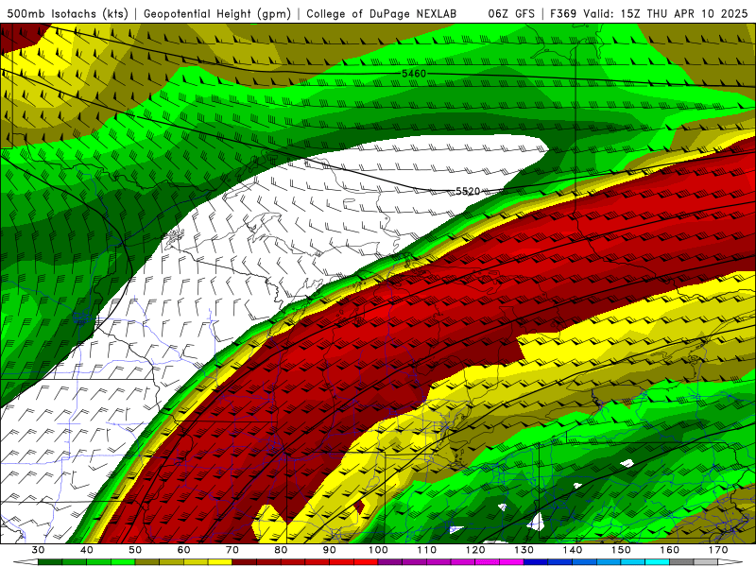This screenshot has height=567, width=756.
Task: Click the 40 value on the color scale
Action: click(87, 550)
